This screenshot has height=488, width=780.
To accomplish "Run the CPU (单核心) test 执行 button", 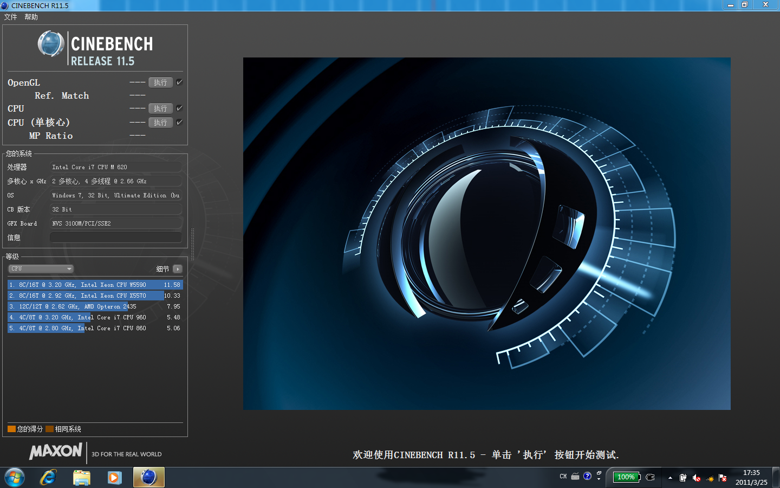I will [x=160, y=123].
